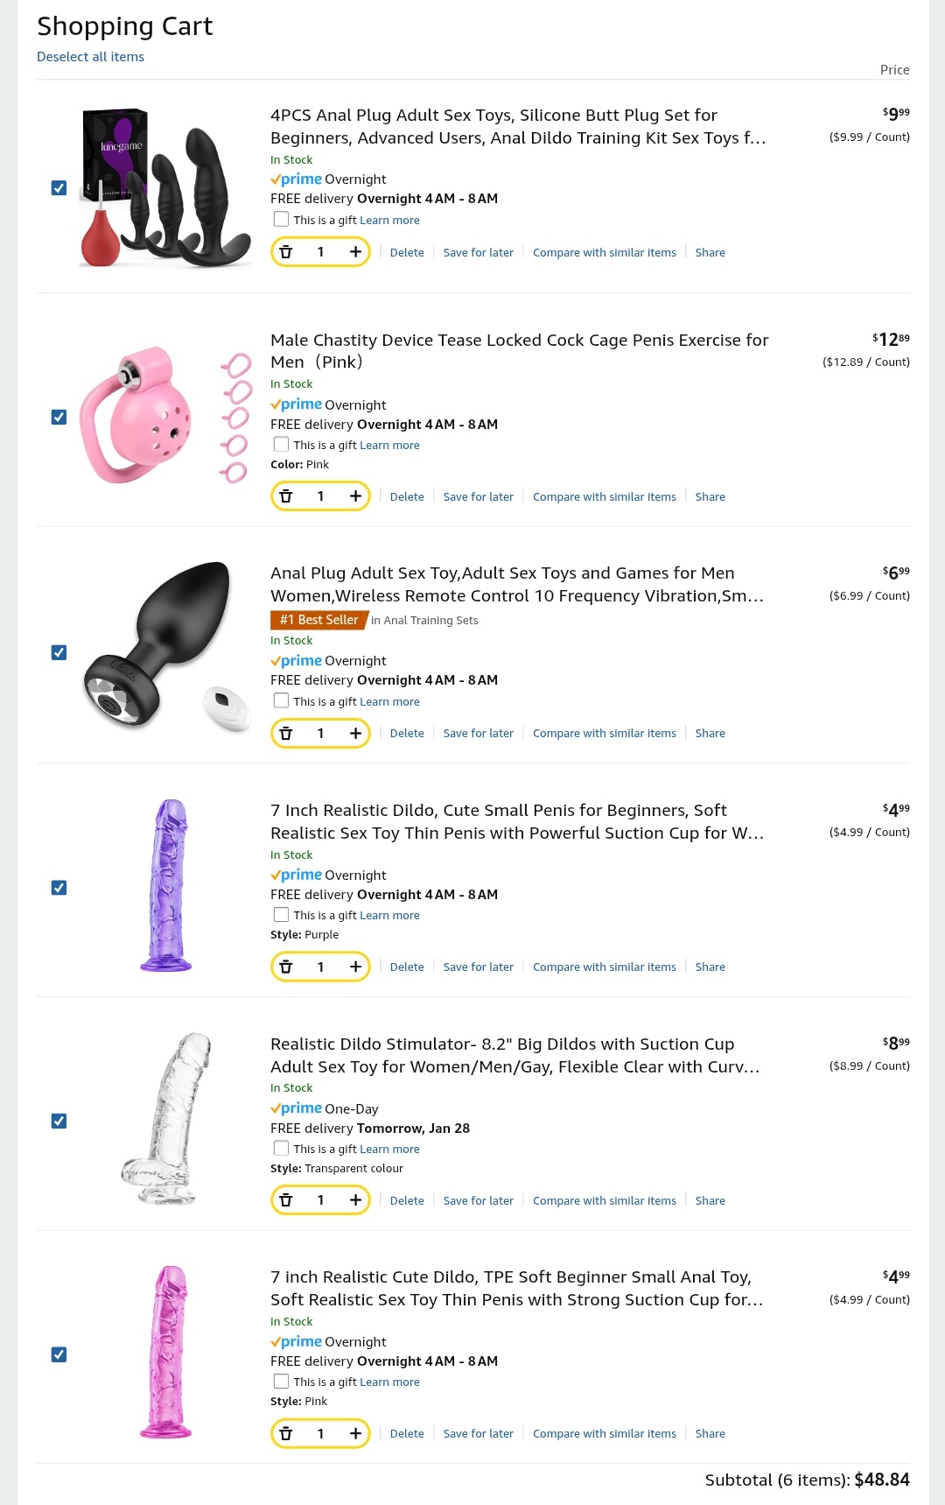
Task: Deselect the transparent 8.2" item checkbox
Action: point(59,1121)
